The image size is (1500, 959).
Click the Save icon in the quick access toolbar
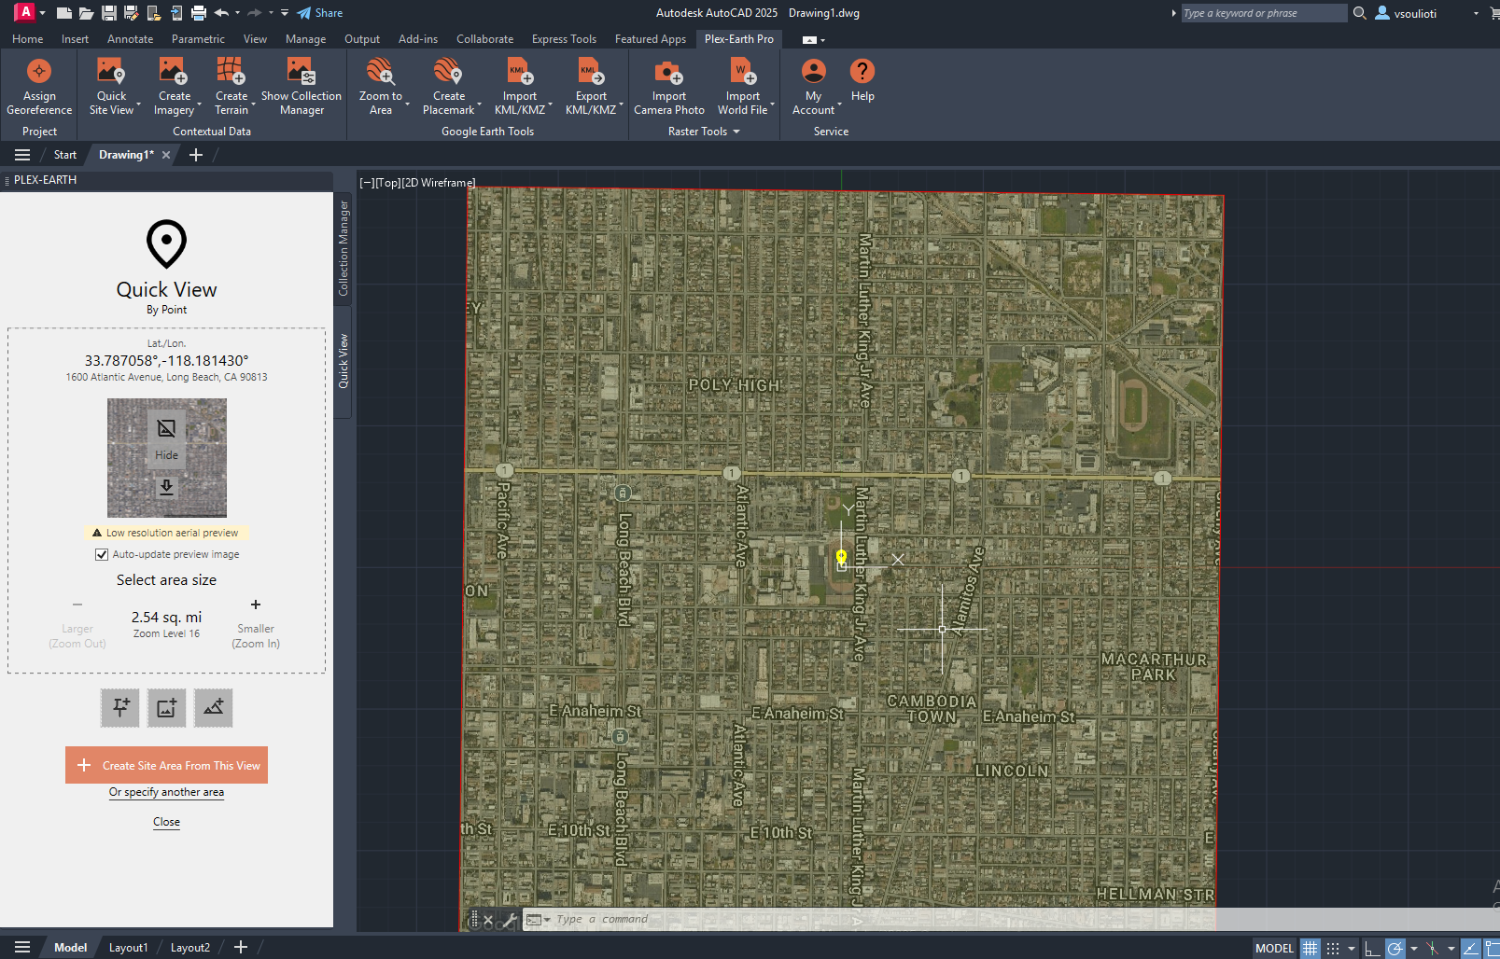(108, 13)
